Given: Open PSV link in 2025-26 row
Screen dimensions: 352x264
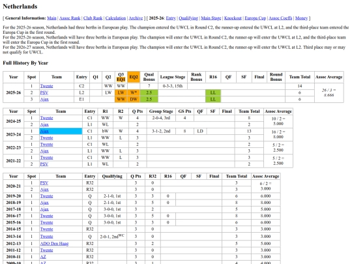Looking at the screenshot, I should [44, 93].
